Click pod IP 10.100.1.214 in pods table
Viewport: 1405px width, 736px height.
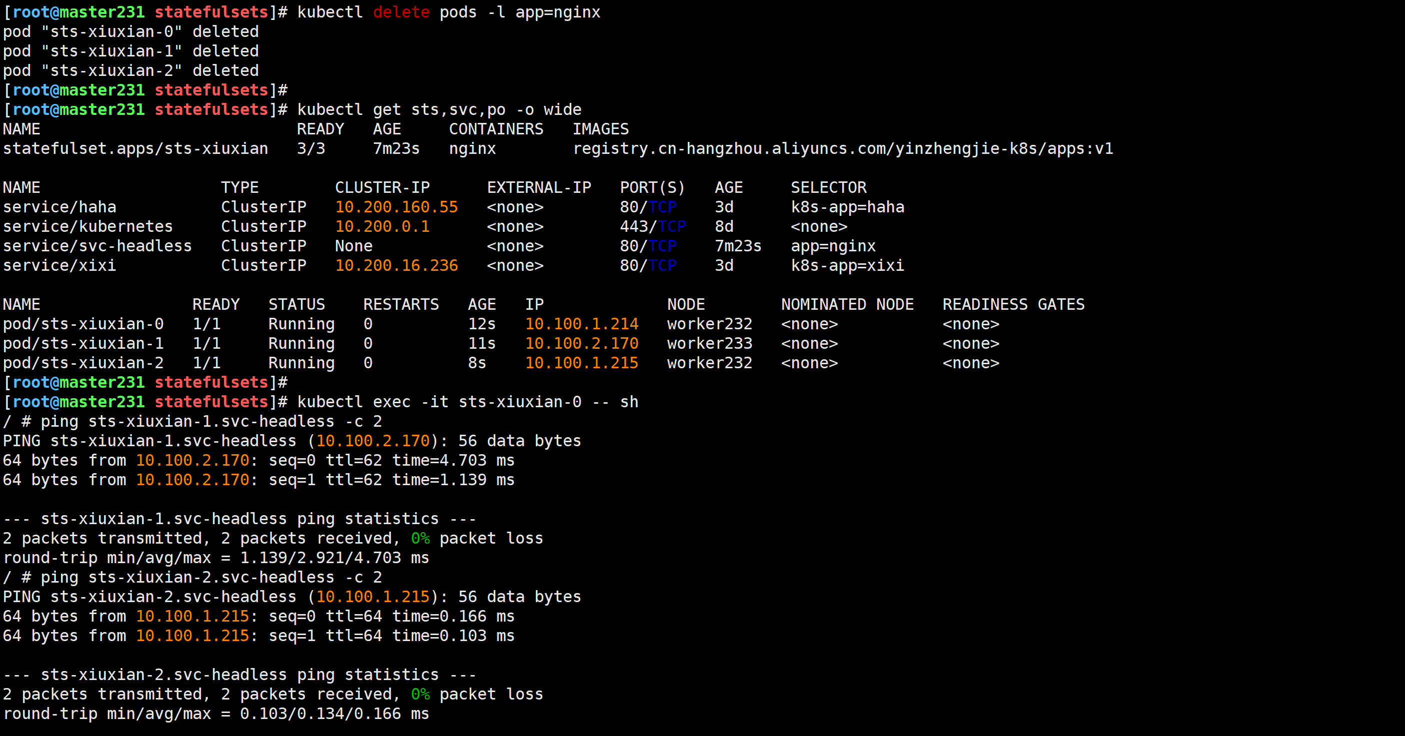tap(581, 324)
